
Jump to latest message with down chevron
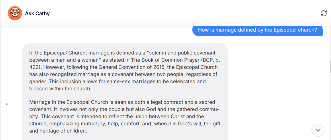tap(318, 130)
